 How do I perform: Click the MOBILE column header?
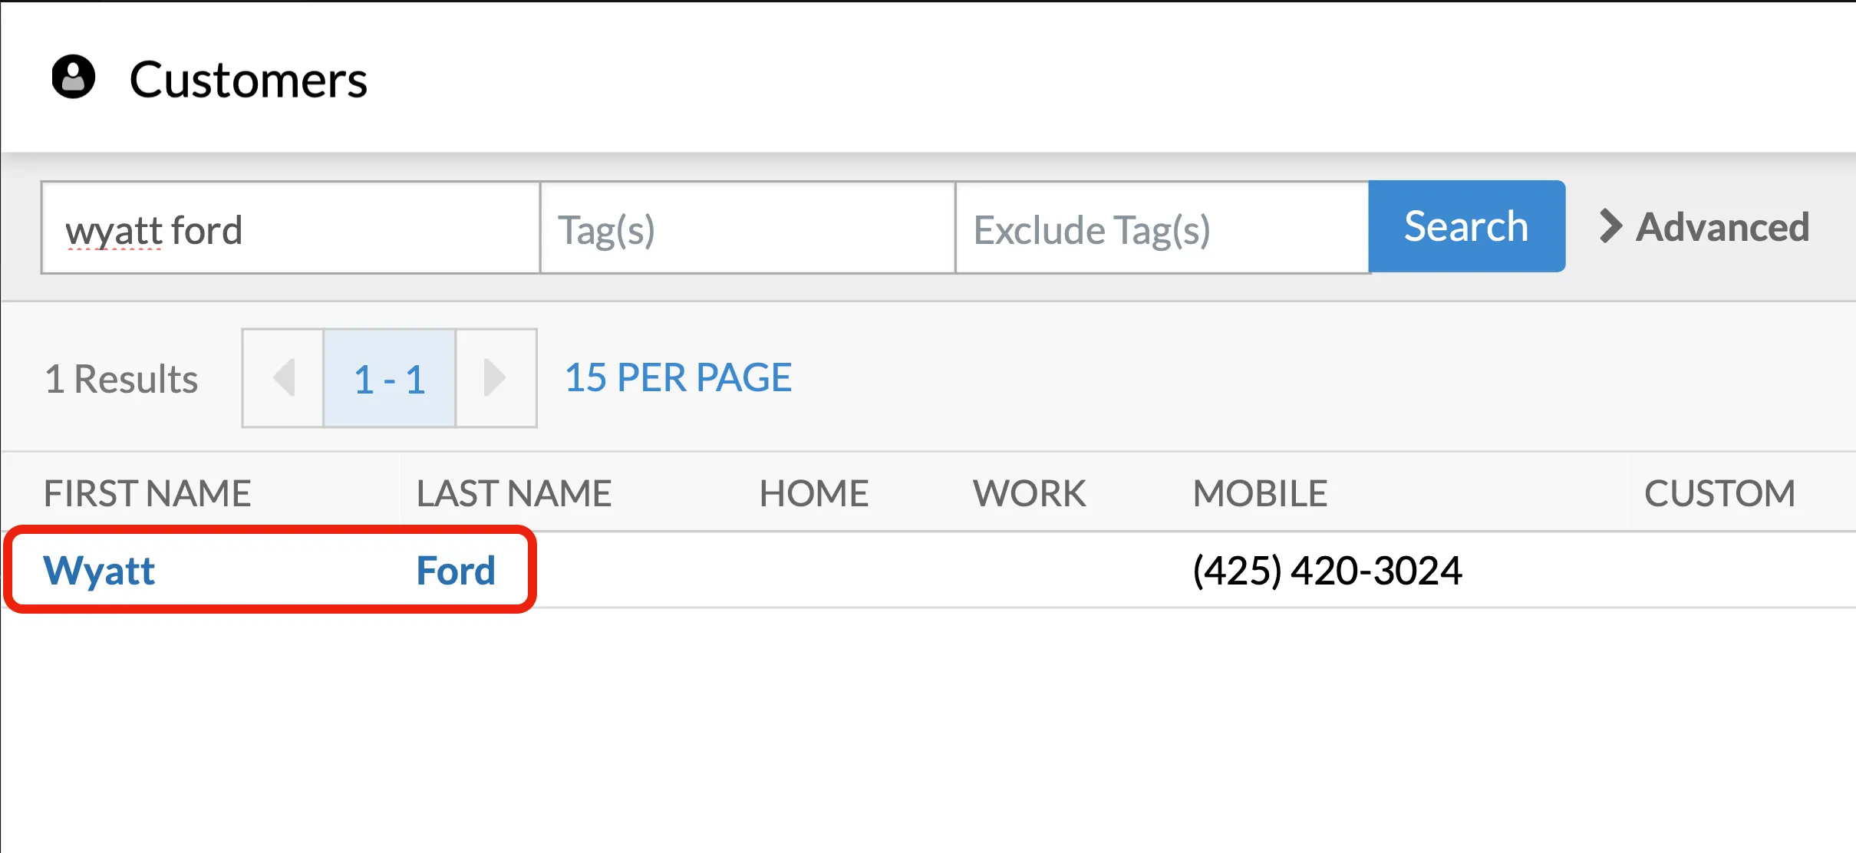(1260, 493)
